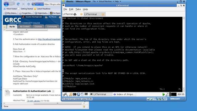Open the back/forward history dropdown arrow

click(14, 4)
